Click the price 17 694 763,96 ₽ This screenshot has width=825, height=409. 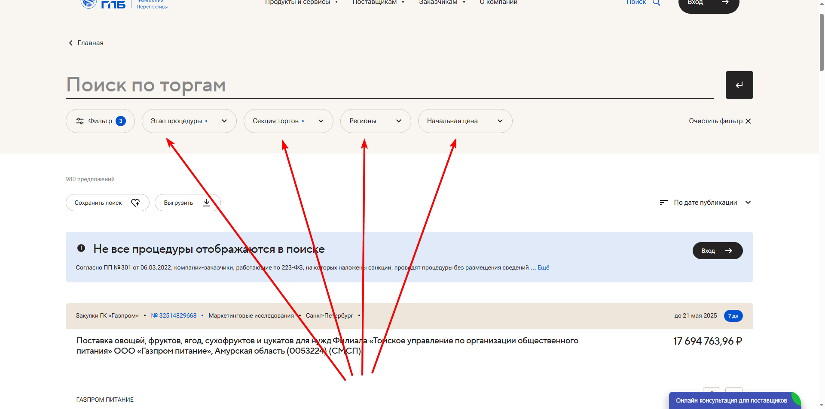708,341
